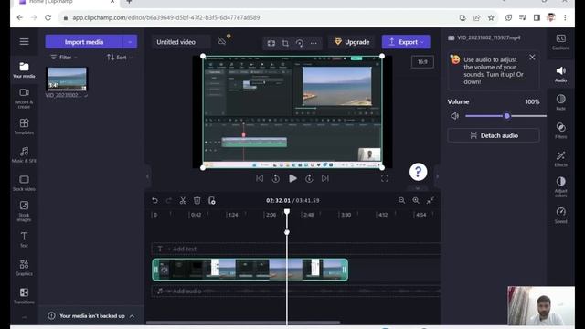This screenshot has width=585, height=329.
Task: Open the Sort dropdown
Action: [120, 58]
